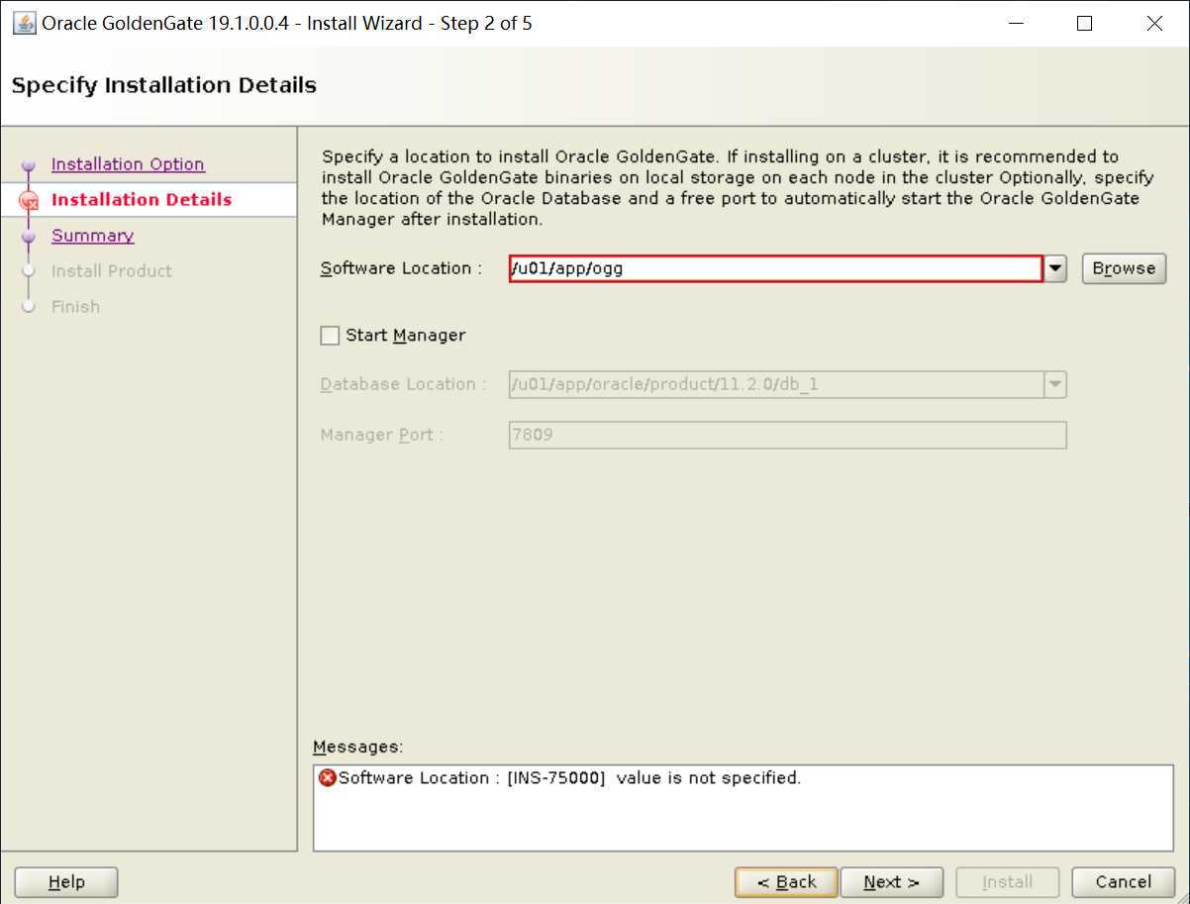The height and width of the screenshot is (904, 1190).
Task: Click the red error icon in Messages
Action: (328, 778)
